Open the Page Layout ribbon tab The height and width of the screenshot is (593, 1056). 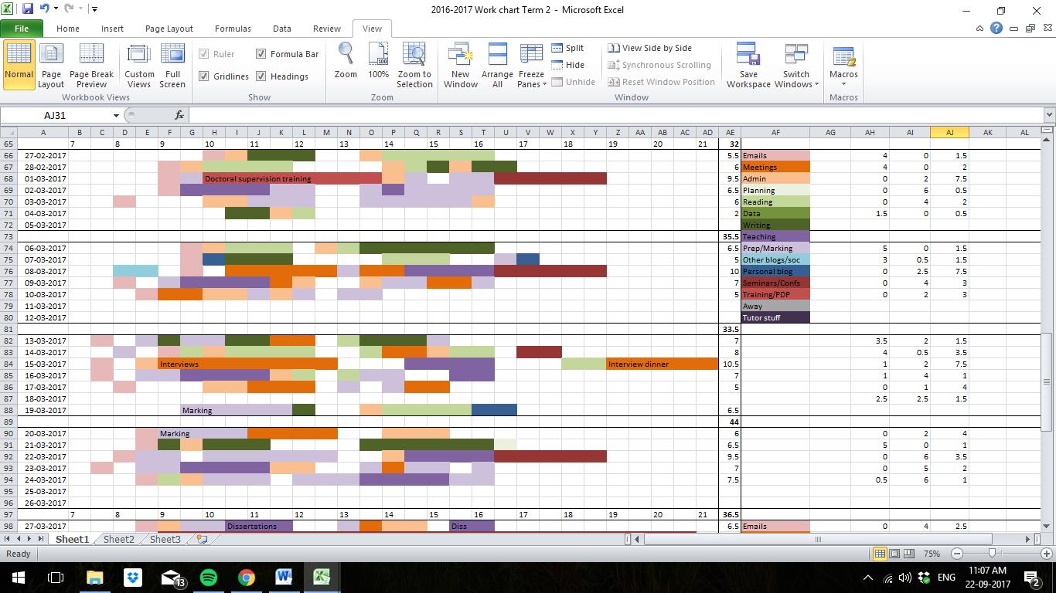169,29
